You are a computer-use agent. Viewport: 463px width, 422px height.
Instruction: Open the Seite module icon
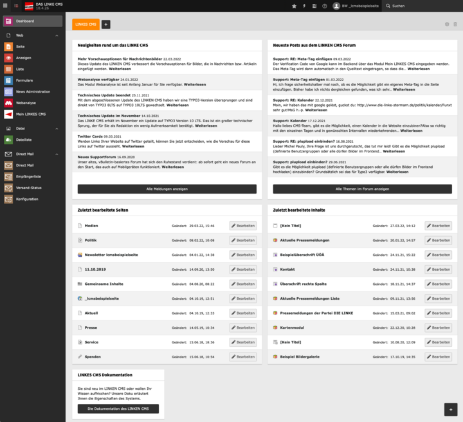tap(8, 47)
